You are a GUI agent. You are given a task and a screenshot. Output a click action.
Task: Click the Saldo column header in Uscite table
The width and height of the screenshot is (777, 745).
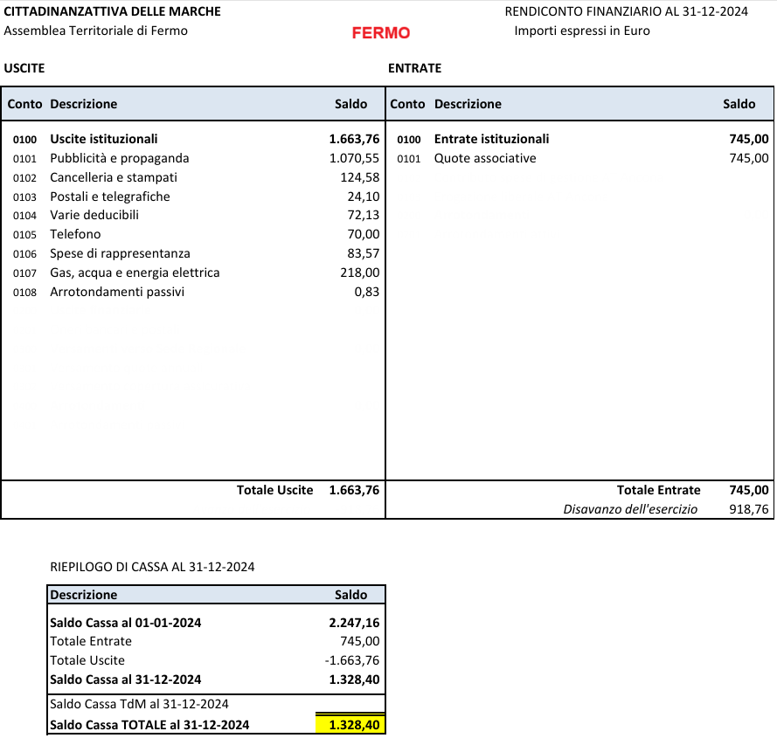[351, 104]
